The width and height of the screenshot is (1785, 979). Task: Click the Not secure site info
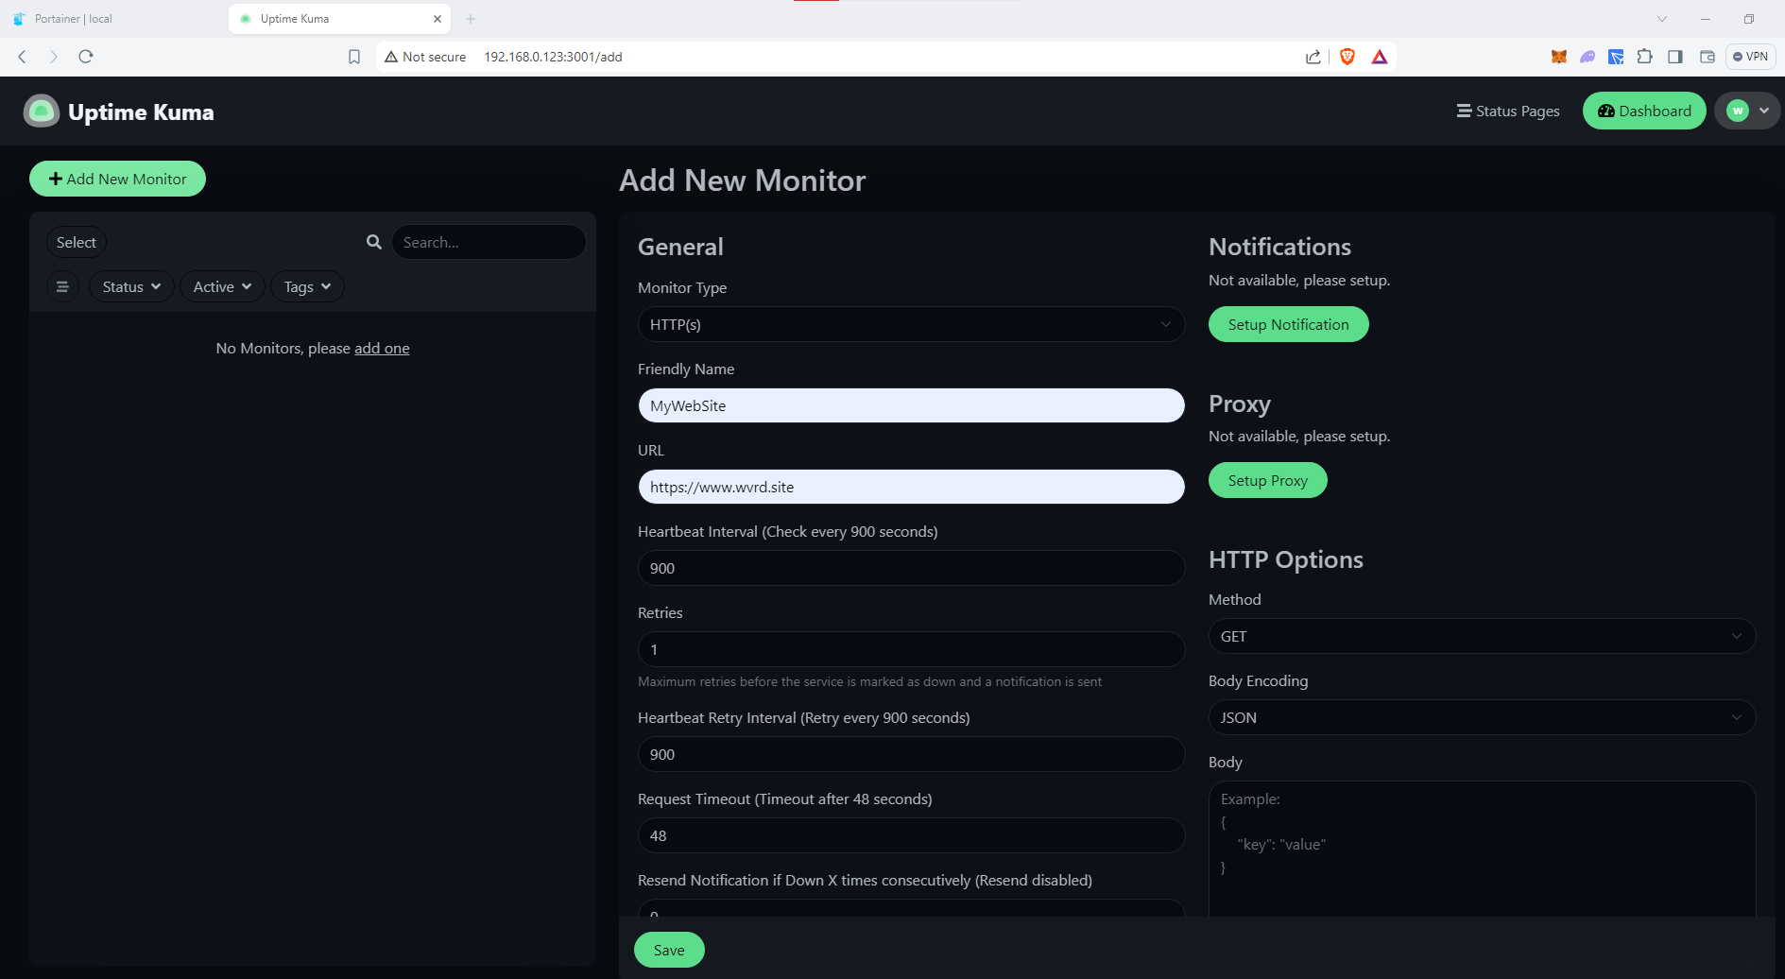(425, 57)
